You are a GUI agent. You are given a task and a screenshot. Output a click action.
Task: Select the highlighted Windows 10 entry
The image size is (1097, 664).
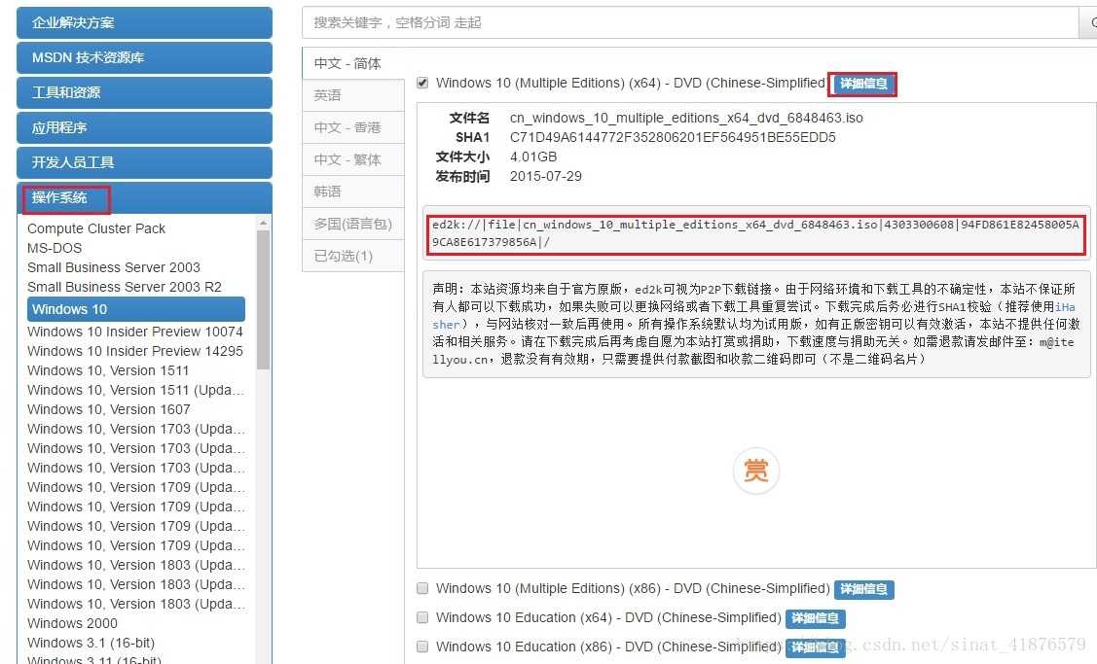[136, 309]
